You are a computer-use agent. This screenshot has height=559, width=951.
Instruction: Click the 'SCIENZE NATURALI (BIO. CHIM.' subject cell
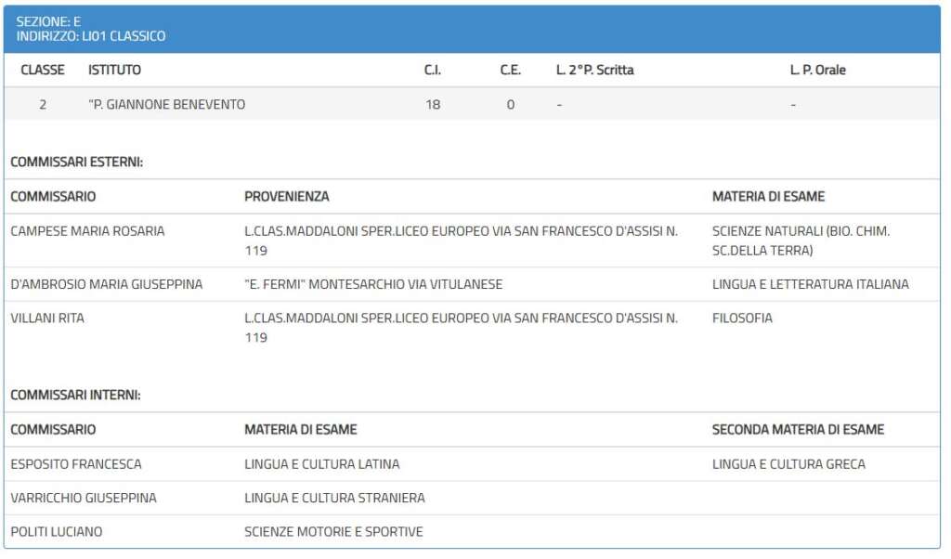(801, 240)
